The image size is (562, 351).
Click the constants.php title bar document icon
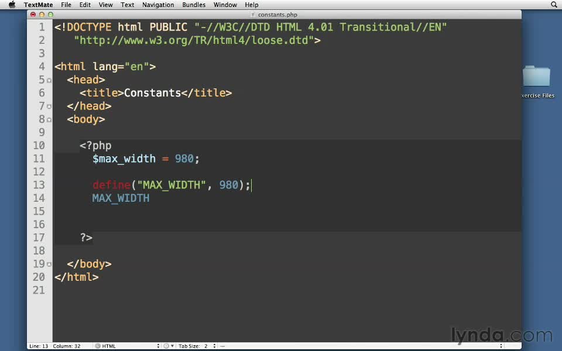(x=253, y=14)
